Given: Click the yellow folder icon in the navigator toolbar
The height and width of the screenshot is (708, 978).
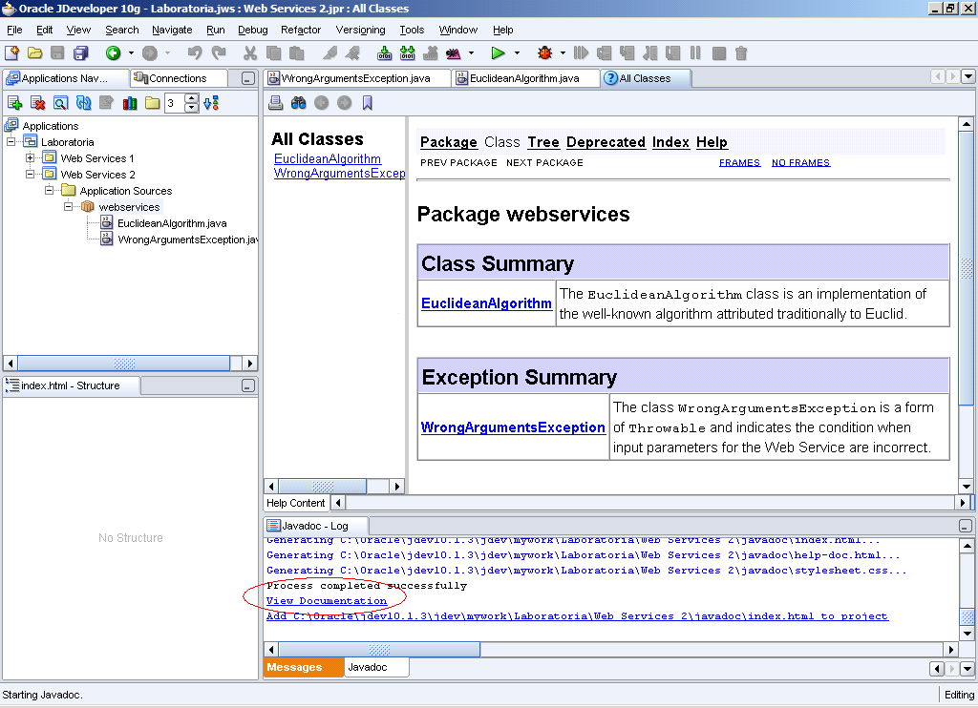Looking at the screenshot, I should pos(152,103).
